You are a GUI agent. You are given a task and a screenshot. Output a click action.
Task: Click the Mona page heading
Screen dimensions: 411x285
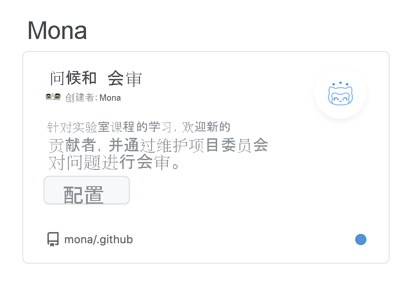57,30
